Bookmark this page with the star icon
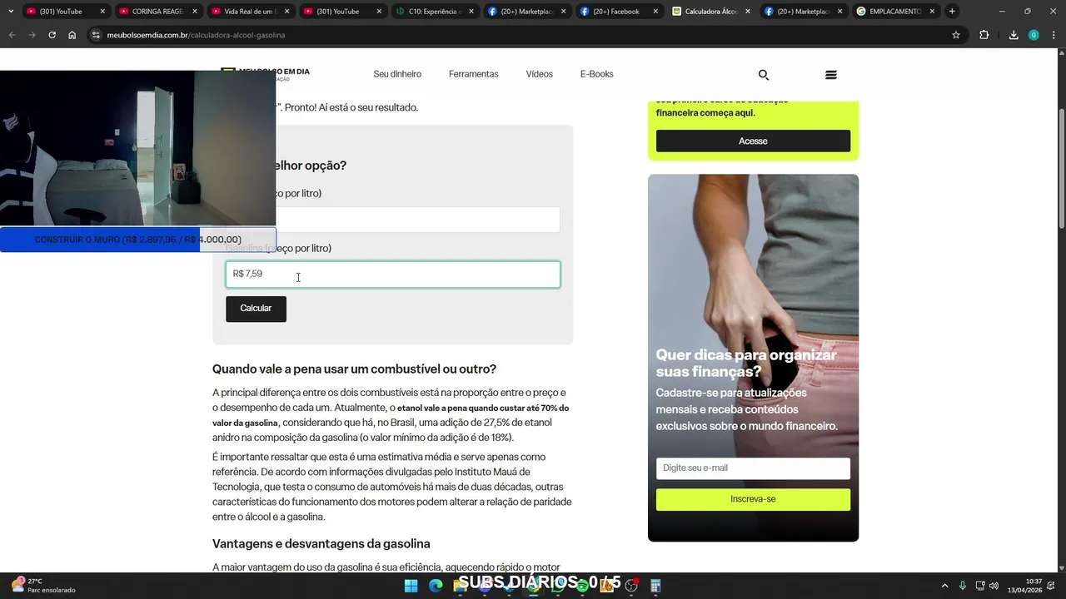Image resolution: width=1066 pixels, height=599 pixels. [956, 35]
